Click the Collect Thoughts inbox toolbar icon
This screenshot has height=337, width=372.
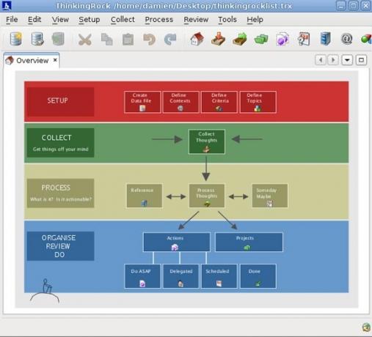tap(218, 39)
